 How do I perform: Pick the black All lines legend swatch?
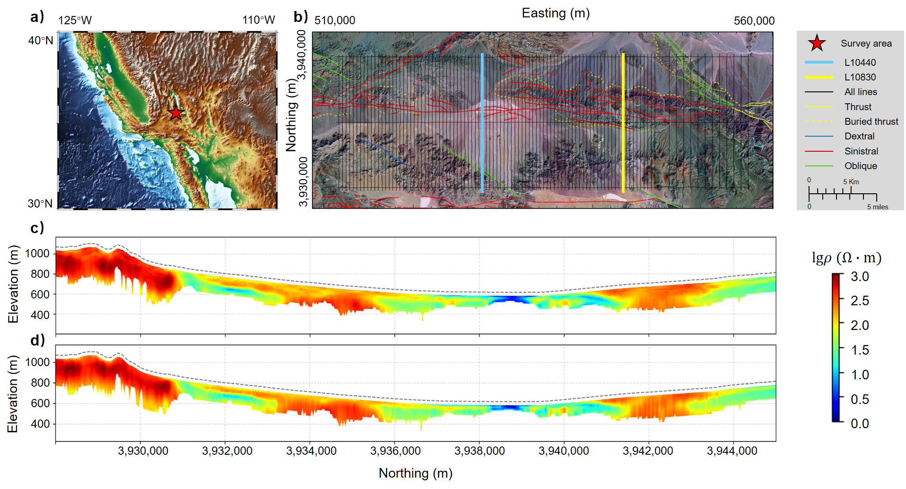coord(819,92)
